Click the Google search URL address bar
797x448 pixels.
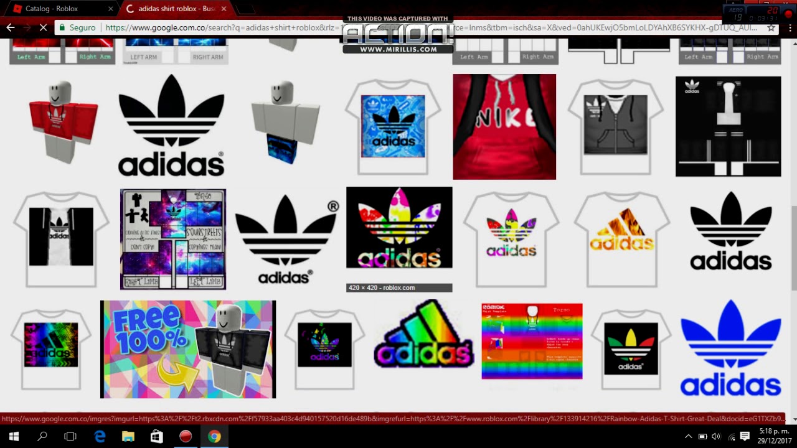(x=430, y=27)
